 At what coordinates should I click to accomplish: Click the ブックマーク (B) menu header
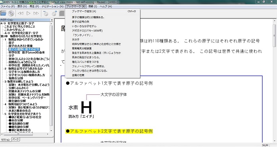pyautogui.click(x=76, y=6)
